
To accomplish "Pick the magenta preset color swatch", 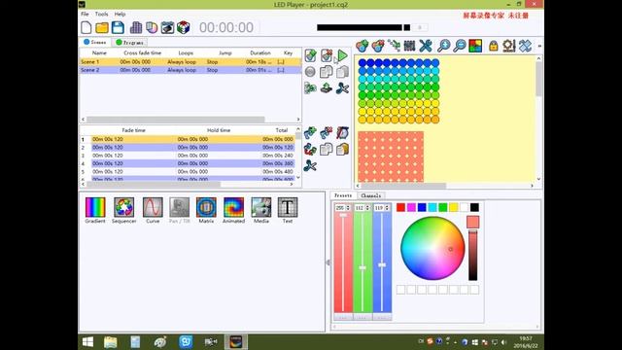I will [411, 207].
